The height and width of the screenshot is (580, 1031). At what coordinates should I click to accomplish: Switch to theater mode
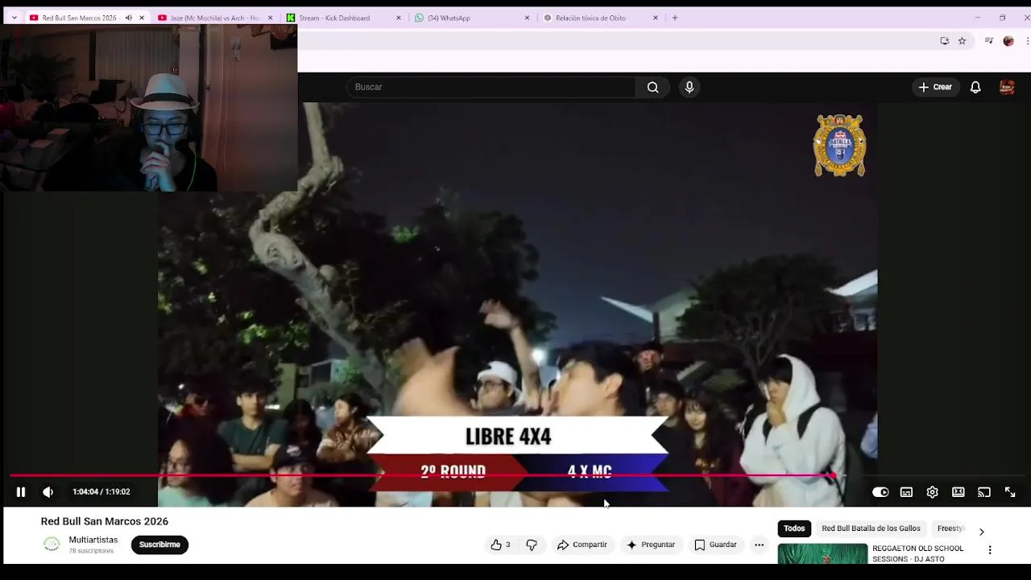(x=958, y=492)
